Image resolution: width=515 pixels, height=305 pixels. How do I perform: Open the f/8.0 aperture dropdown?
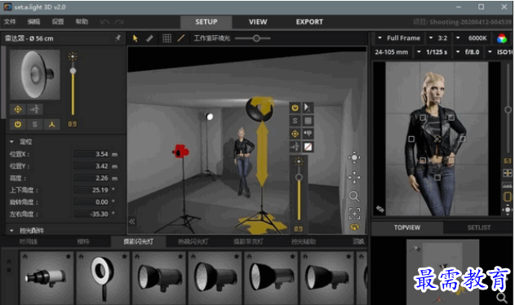click(x=468, y=52)
